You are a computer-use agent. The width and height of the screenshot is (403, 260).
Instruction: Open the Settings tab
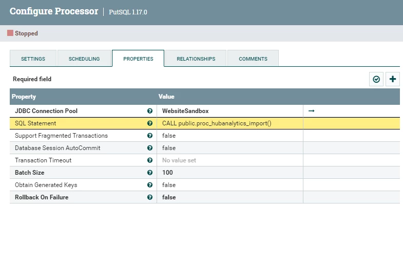tap(33, 59)
